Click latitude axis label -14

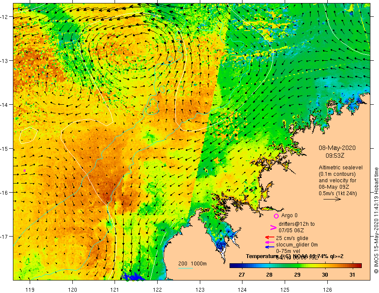(x=4, y=105)
